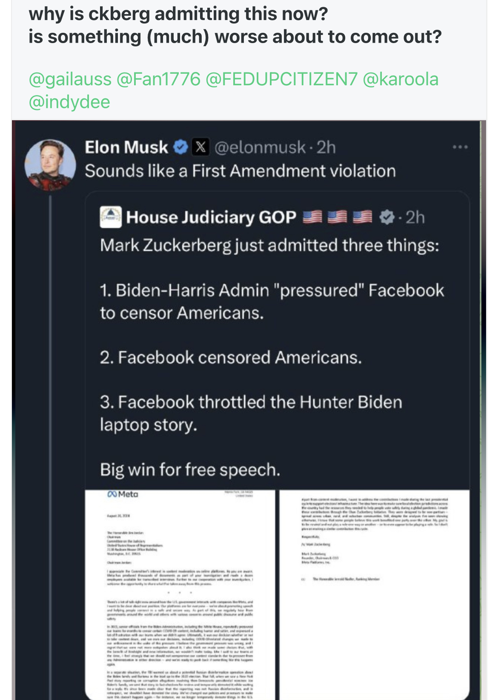The image size is (498, 700).
Task: Open the three-dot more options menu
Action: pyautogui.click(x=460, y=148)
